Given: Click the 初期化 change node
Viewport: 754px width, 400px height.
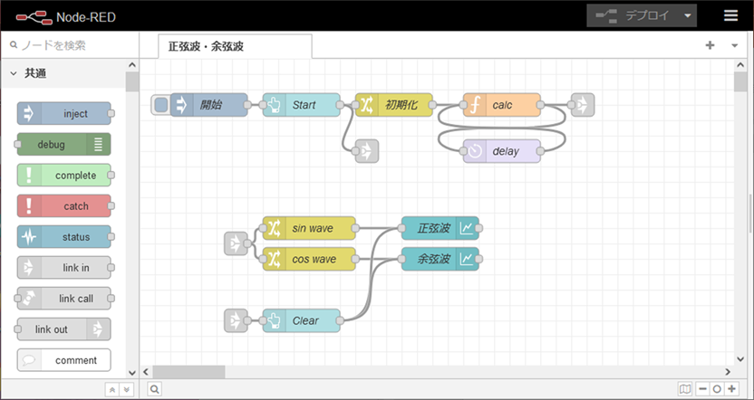Looking at the screenshot, I should 400,105.
